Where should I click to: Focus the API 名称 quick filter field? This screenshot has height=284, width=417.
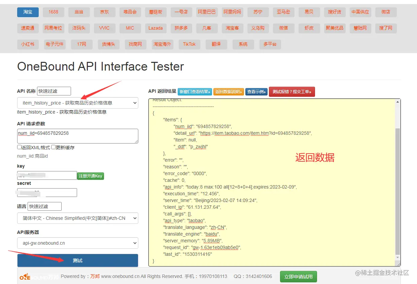(54, 91)
